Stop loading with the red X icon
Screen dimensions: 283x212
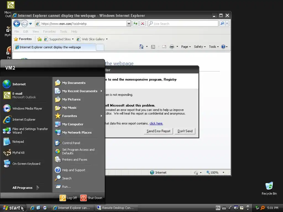pyautogui.click(x=142, y=23)
